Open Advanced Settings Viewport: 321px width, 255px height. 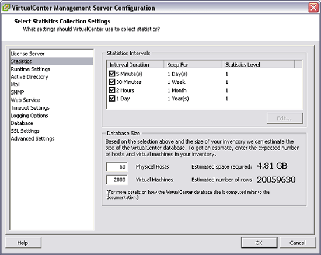[x=51, y=138]
